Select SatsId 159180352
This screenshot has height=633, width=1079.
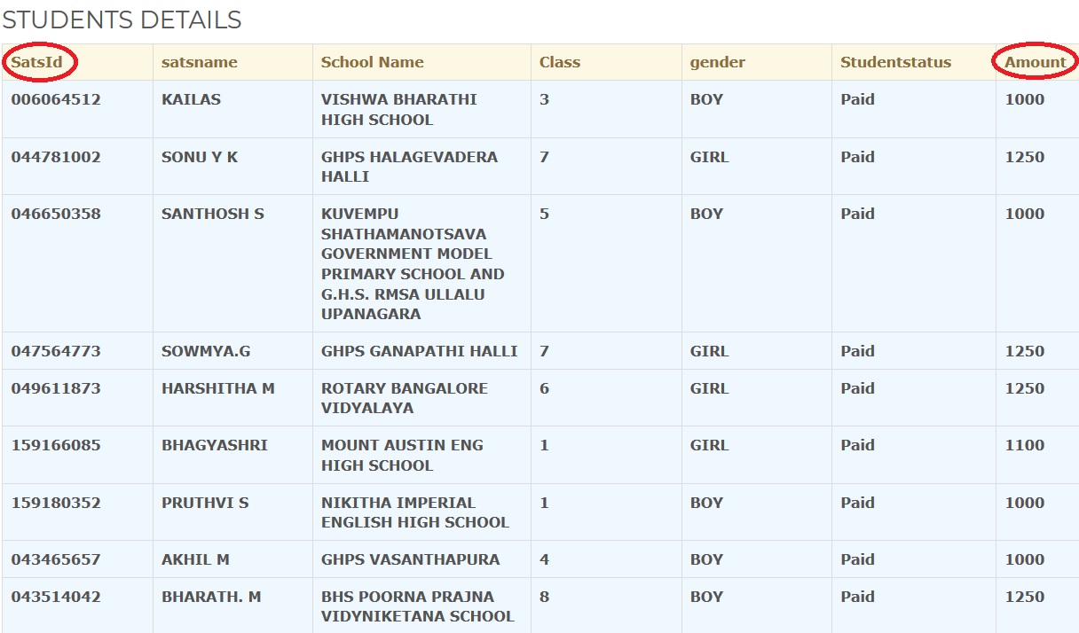click(56, 503)
